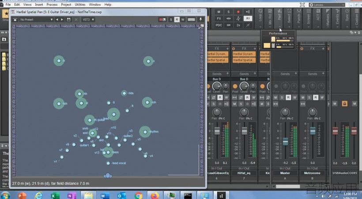Toggle the global RI button

(x=248, y=18)
